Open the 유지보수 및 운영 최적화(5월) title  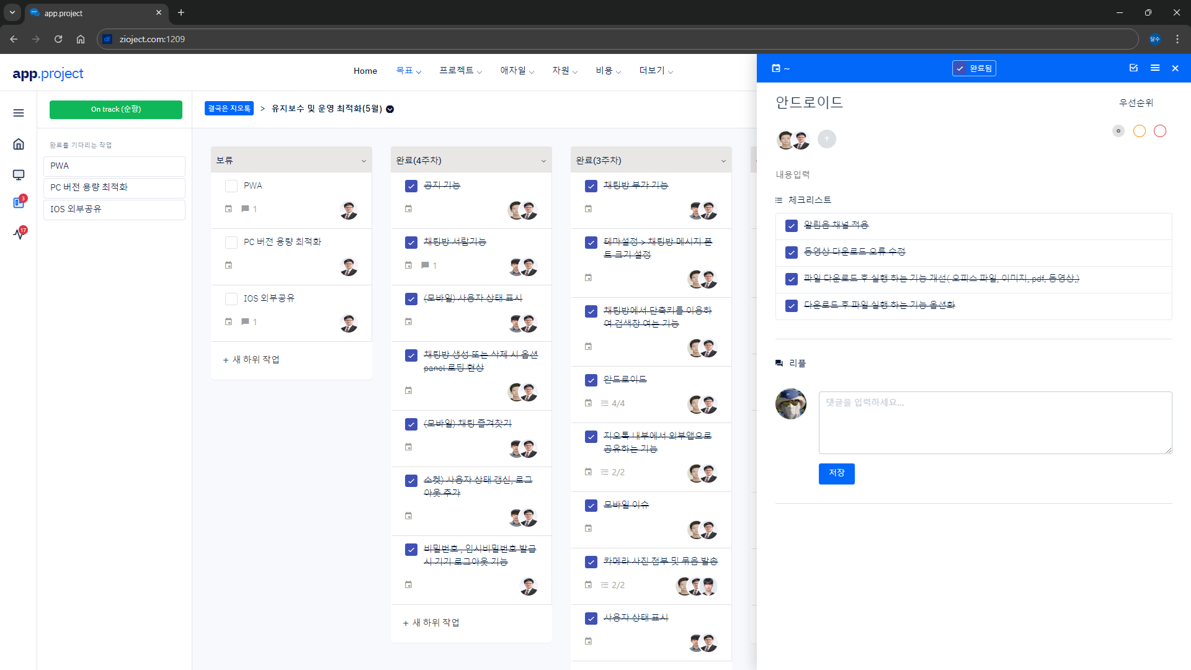click(x=327, y=109)
